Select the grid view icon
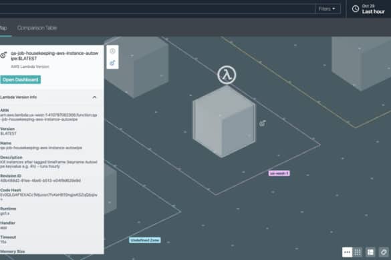 click(x=358, y=252)
